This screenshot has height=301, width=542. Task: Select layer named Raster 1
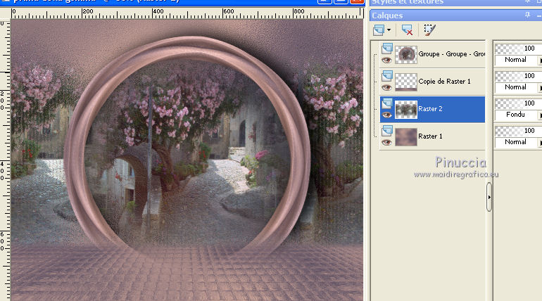pyautogui.click(x=430, y=136)
